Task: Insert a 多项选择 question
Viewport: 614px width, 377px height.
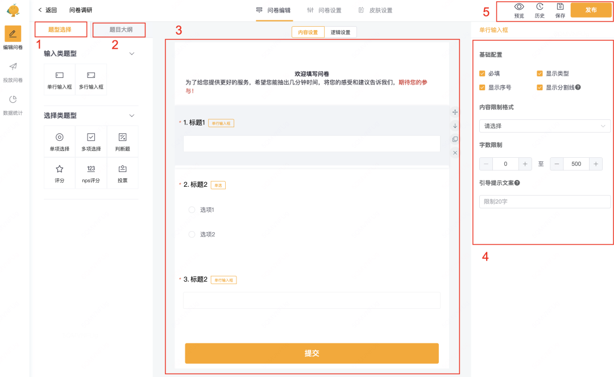Action: (91, 141)
